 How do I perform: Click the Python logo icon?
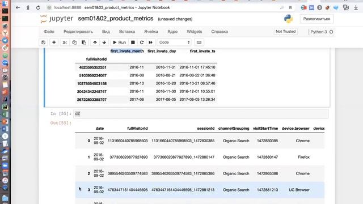pos(289,19)
